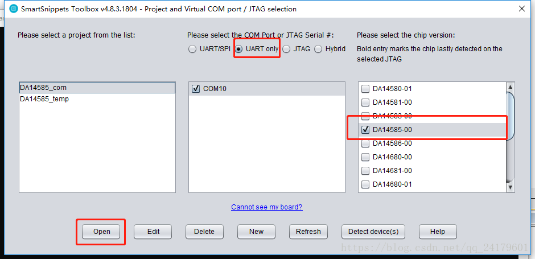Check the DA14581-00 chip checkbox
Image resolution: width=535 pixels, height=259 pixels.
[365, 102]
